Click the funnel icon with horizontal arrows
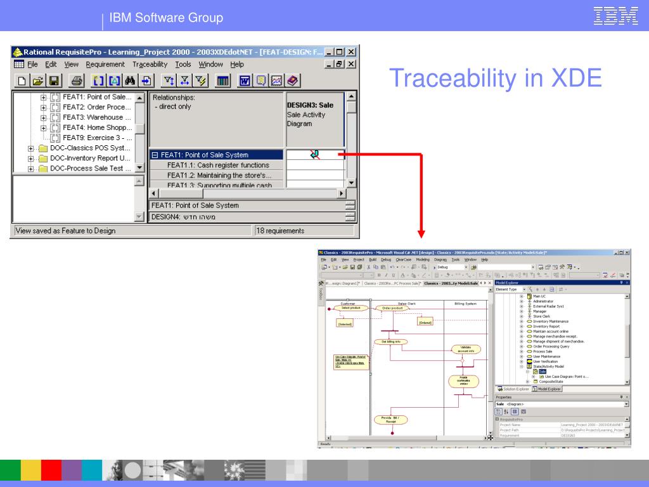The image size is (649, 487). (x=184, y=81)
